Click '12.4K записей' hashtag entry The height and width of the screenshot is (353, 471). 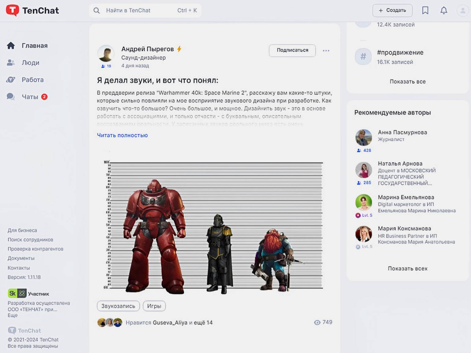pyautogui.click(x=396, y=25)
